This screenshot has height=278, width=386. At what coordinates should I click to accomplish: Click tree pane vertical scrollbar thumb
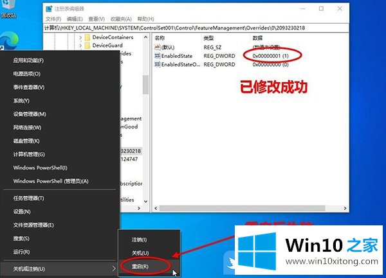(145, 85)
